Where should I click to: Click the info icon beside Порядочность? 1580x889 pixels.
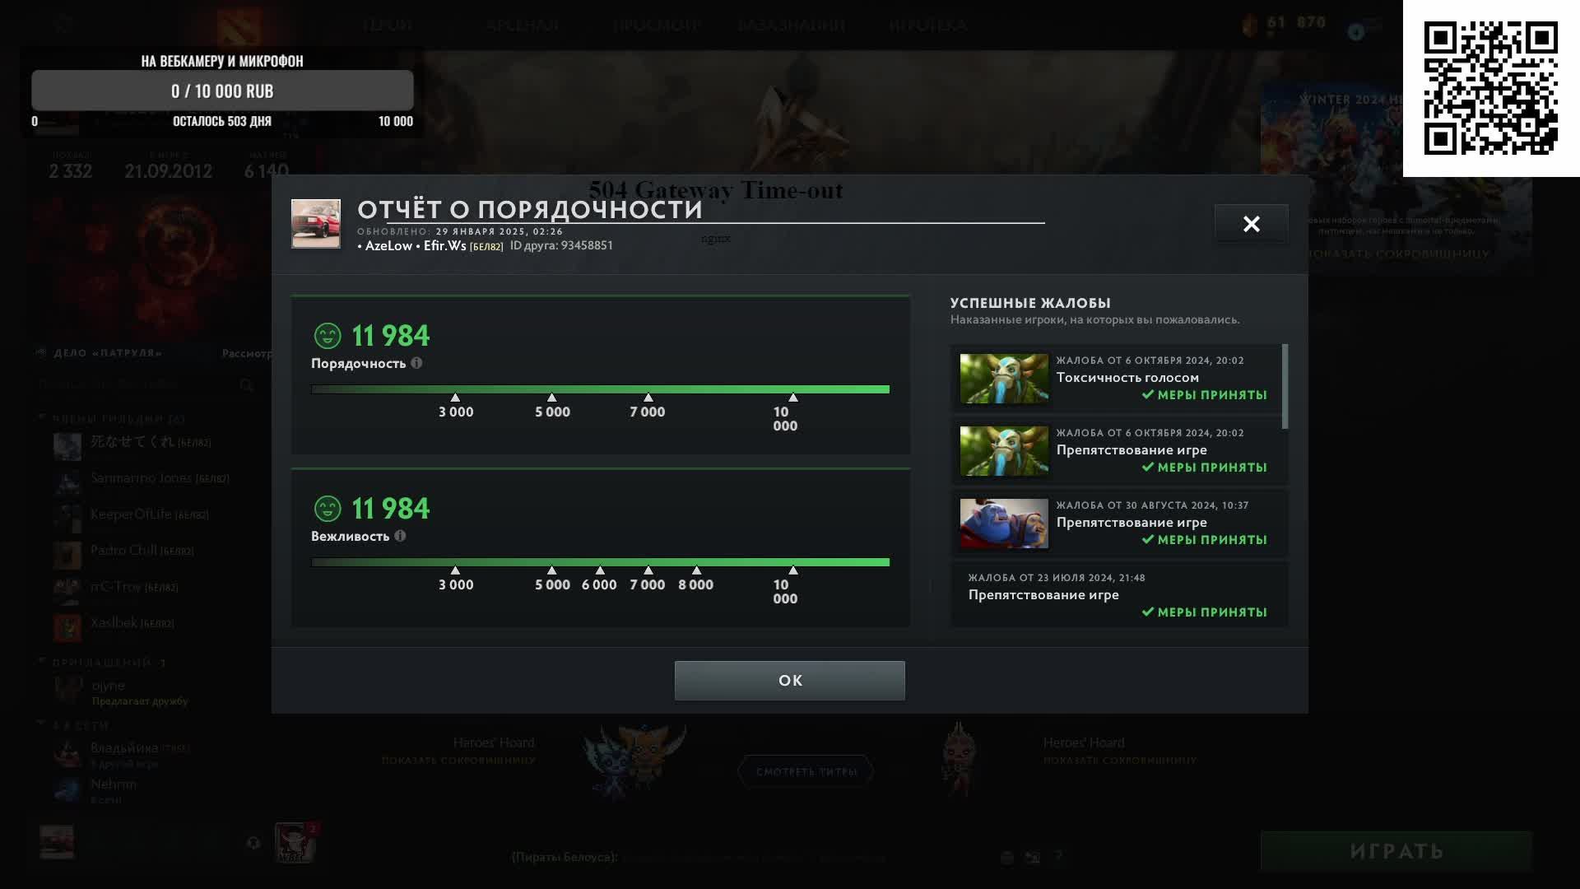416,363
